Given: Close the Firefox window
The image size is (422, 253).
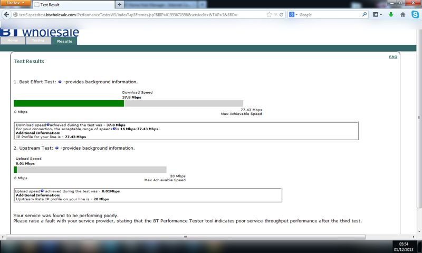Looking at the screenshot, I should pyautogui.click(x=414, y=3).
